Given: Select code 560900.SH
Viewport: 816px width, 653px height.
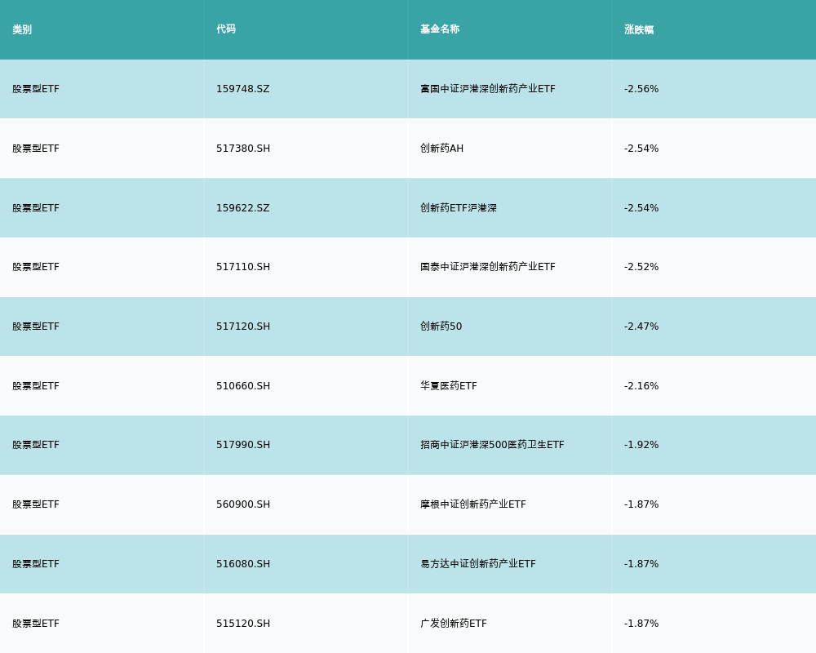Looking at the screenshot, I should (x=243, y=504).
